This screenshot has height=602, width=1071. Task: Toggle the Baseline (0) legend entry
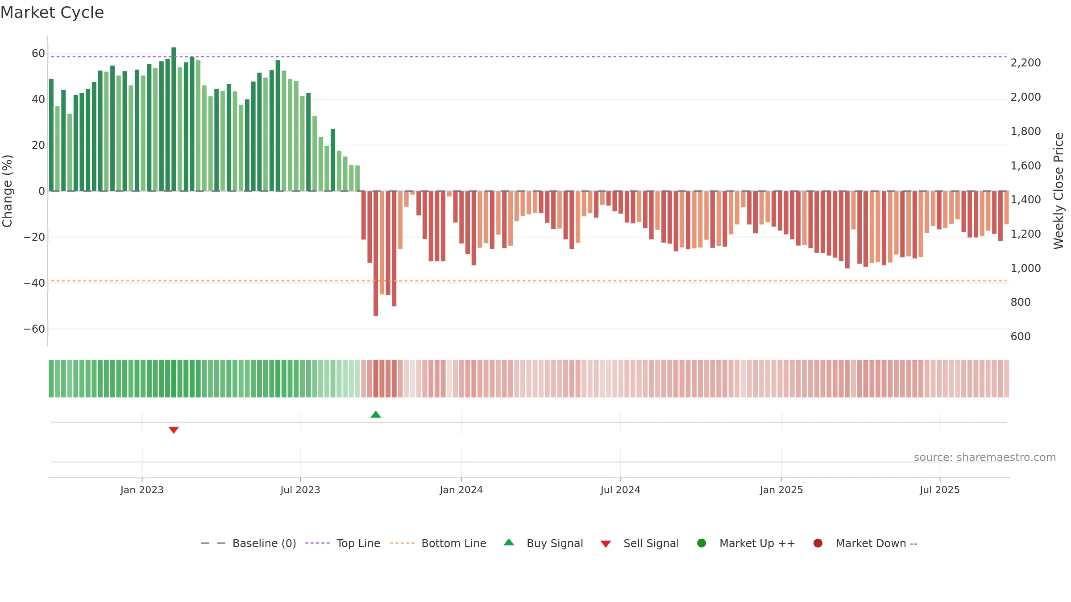(x=249, y=543)
